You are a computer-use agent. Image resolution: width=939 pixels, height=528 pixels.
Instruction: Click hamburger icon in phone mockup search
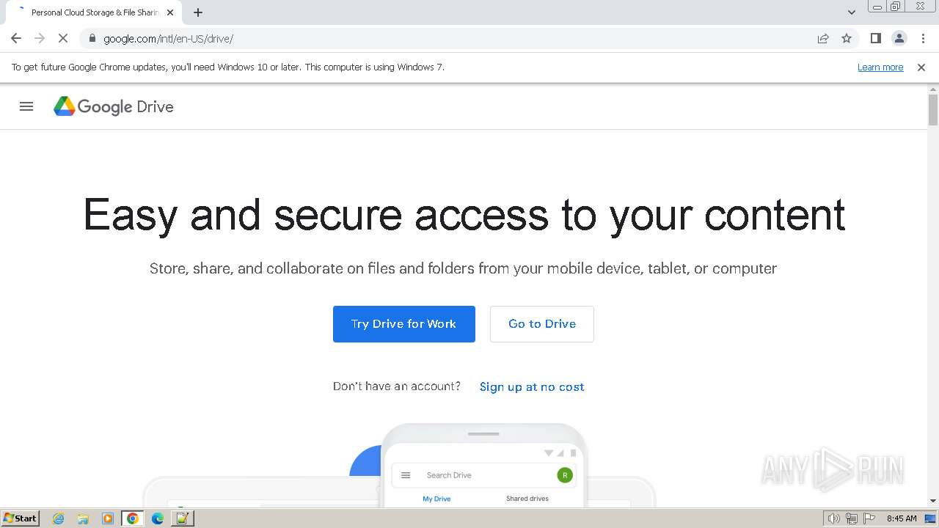click(x=406, y=475)
